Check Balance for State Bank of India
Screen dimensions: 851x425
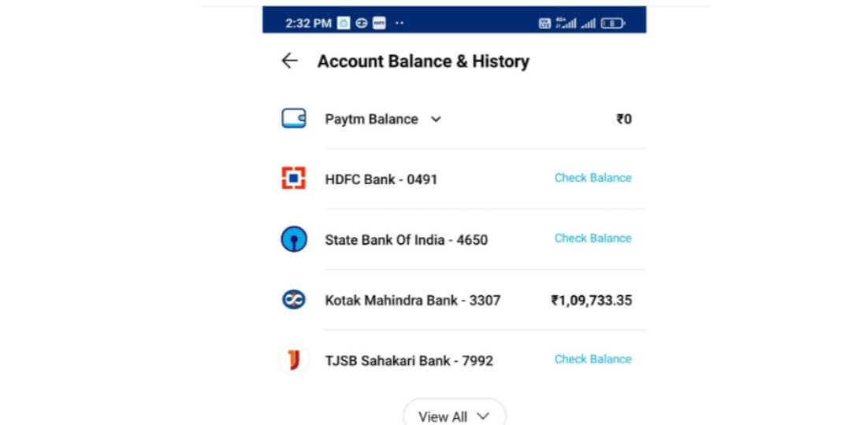click(593, 238)
